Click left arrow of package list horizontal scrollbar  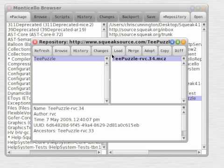[9, 152]
